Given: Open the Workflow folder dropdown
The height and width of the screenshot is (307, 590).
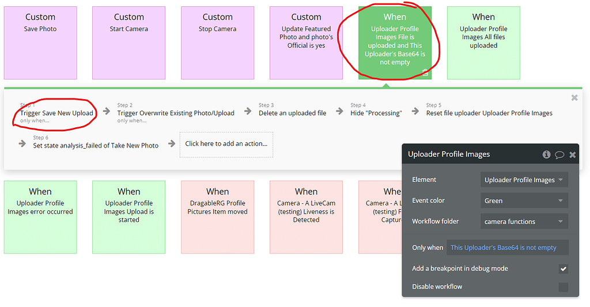Looking at the screenshot, I should pyautogui.click(x=524, y=221).
